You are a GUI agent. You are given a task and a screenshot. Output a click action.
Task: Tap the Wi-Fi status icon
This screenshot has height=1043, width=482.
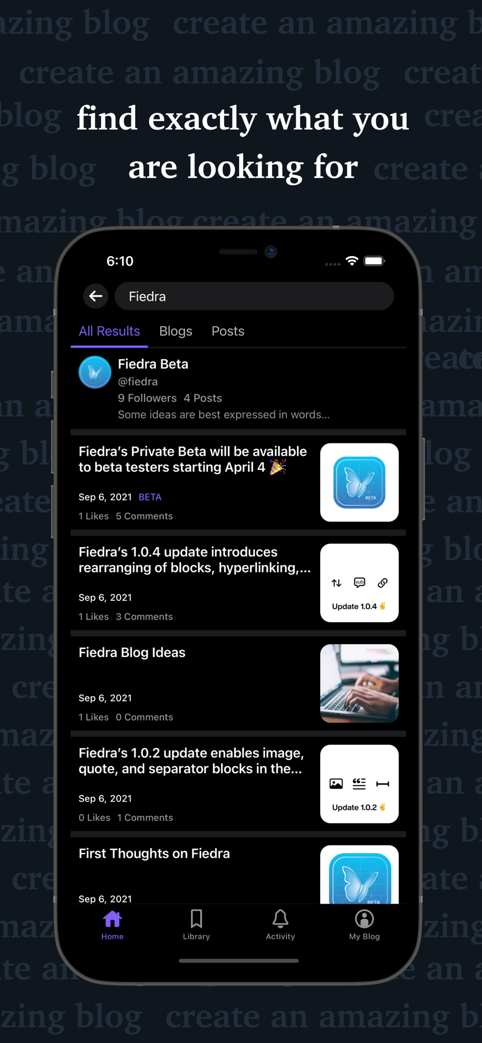(352, 261)
